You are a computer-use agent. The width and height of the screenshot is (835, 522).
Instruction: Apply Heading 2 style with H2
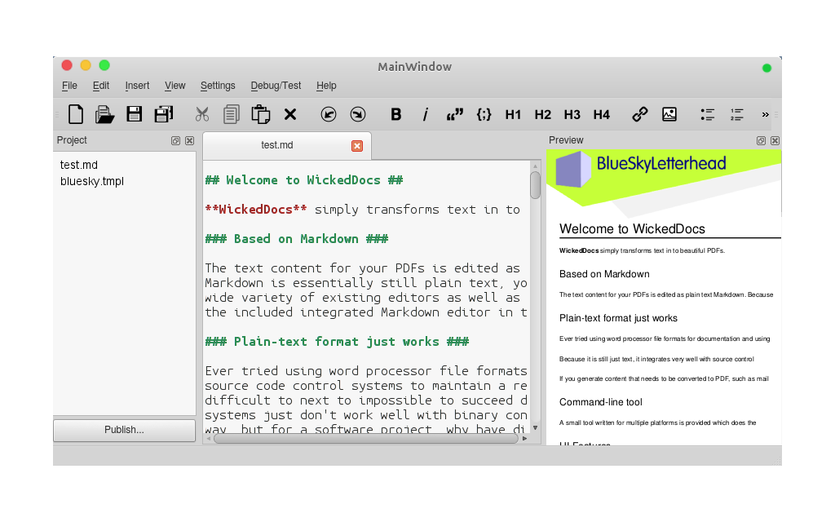[x=543, y=114]
